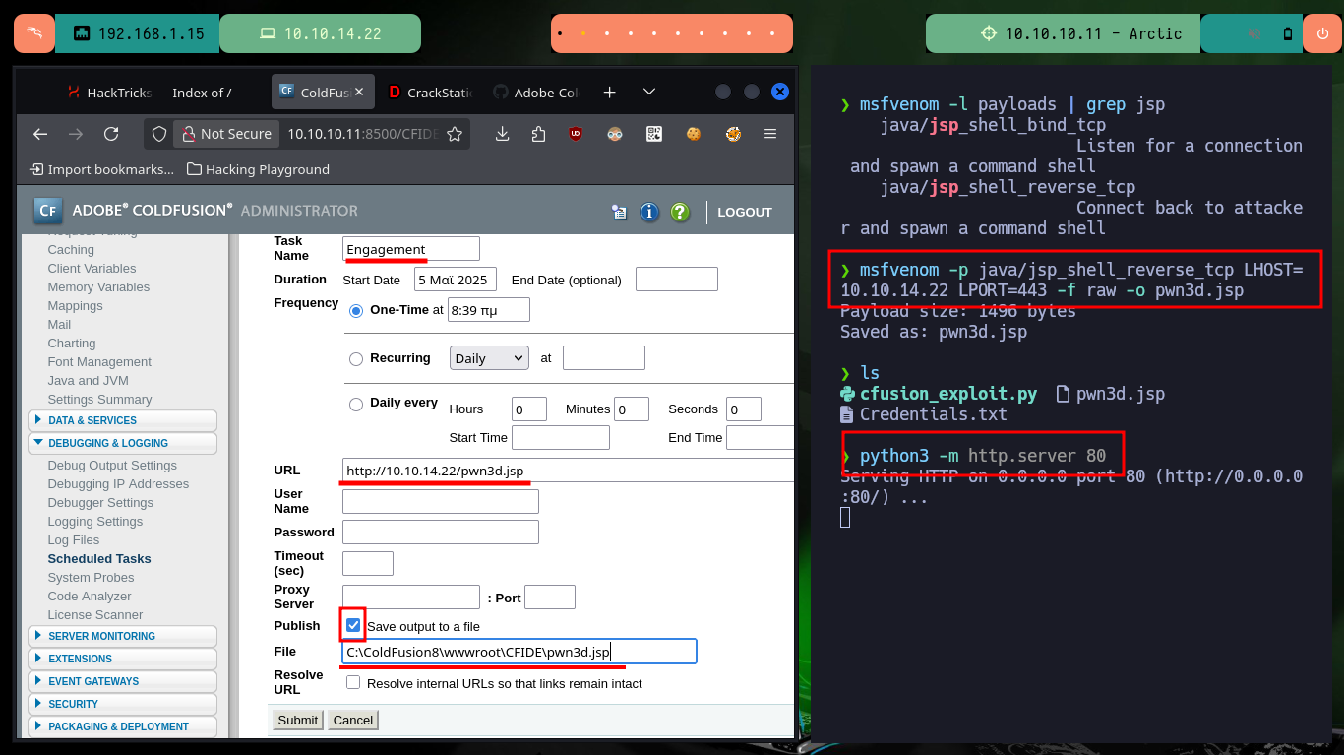Click the Task Name field containing Engagement
This screenshot has width=1344, height=755.
[x=411, y=249]
